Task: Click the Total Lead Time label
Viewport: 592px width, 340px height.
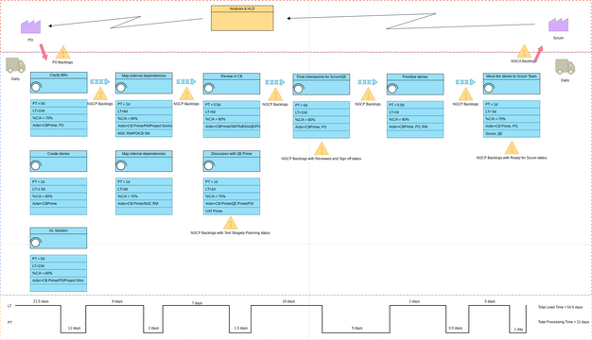Action: click(560, 307)
